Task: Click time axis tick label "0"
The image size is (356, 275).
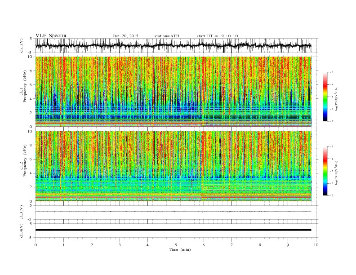Action: [36, 245]
